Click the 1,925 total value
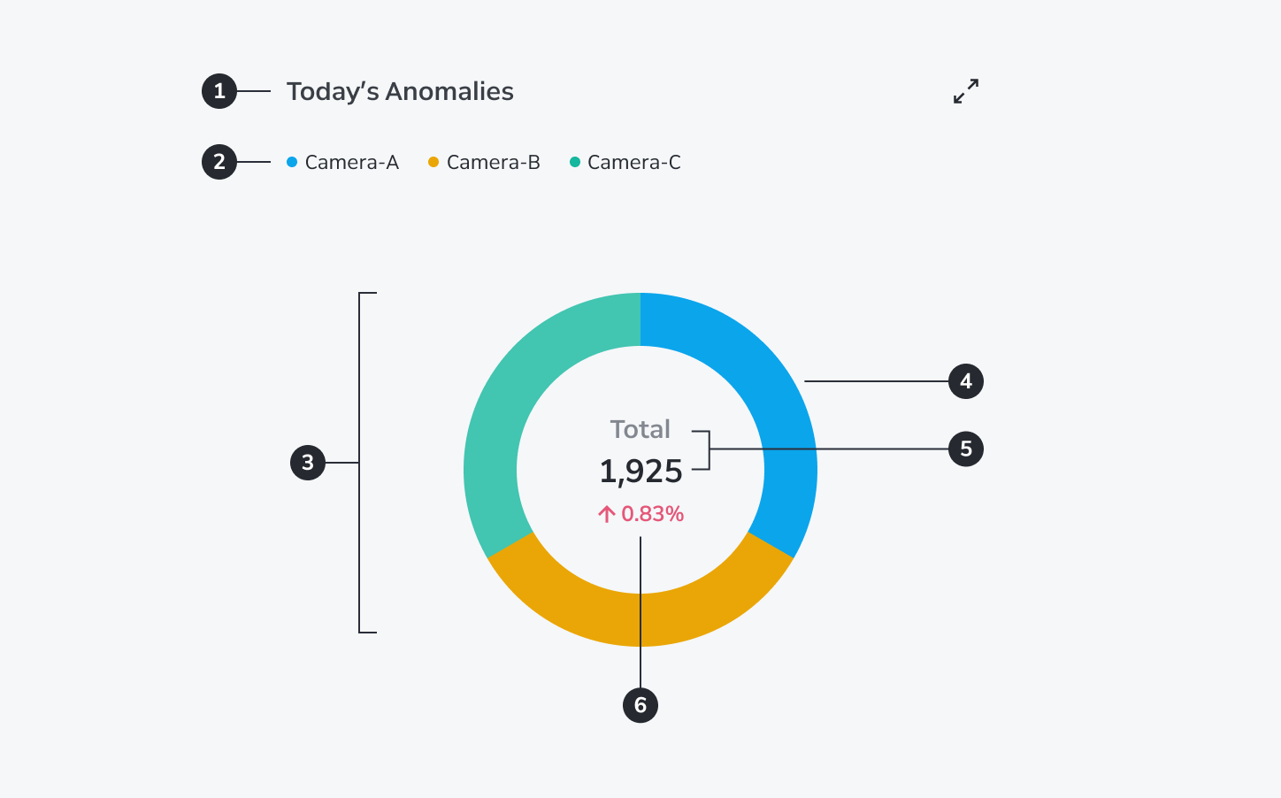1281x798 pixels. point(640,472)
